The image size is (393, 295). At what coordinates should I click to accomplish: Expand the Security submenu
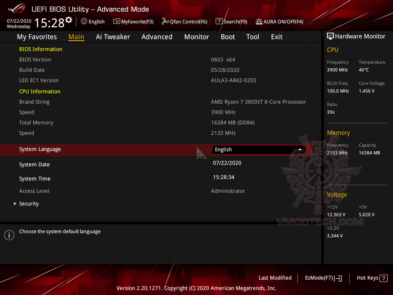click(x=29, y=203)
